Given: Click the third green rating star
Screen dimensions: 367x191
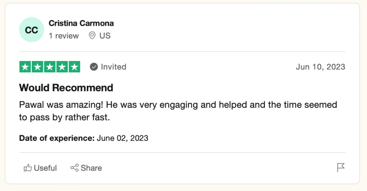Looking at the screenshot, I should coord(49,67).
